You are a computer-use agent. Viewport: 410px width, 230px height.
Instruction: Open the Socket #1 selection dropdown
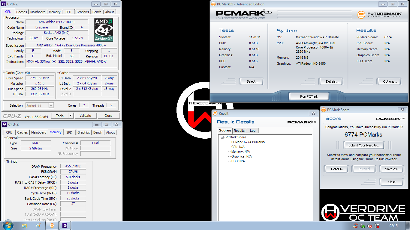(x=39, y=105)
